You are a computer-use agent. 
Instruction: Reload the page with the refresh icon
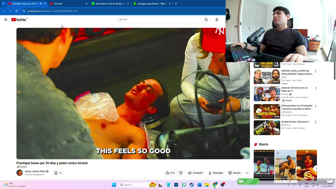click(16, 11)
